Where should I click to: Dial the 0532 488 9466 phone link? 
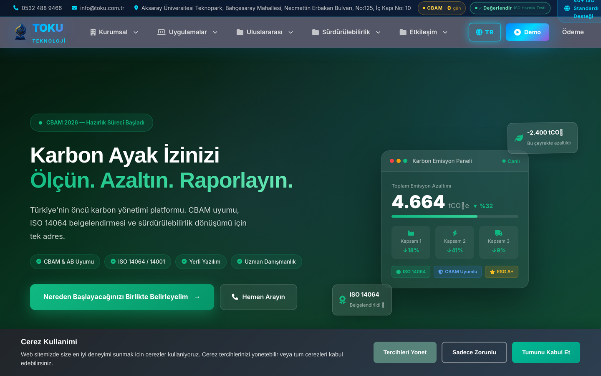click(x=42, y=8)
